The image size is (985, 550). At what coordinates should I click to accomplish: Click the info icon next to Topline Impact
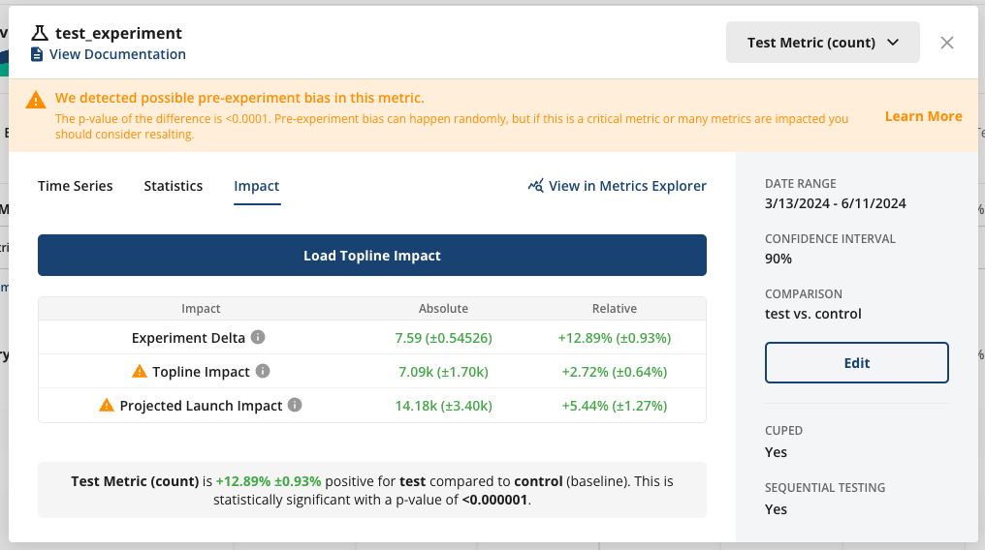(263, 371)
